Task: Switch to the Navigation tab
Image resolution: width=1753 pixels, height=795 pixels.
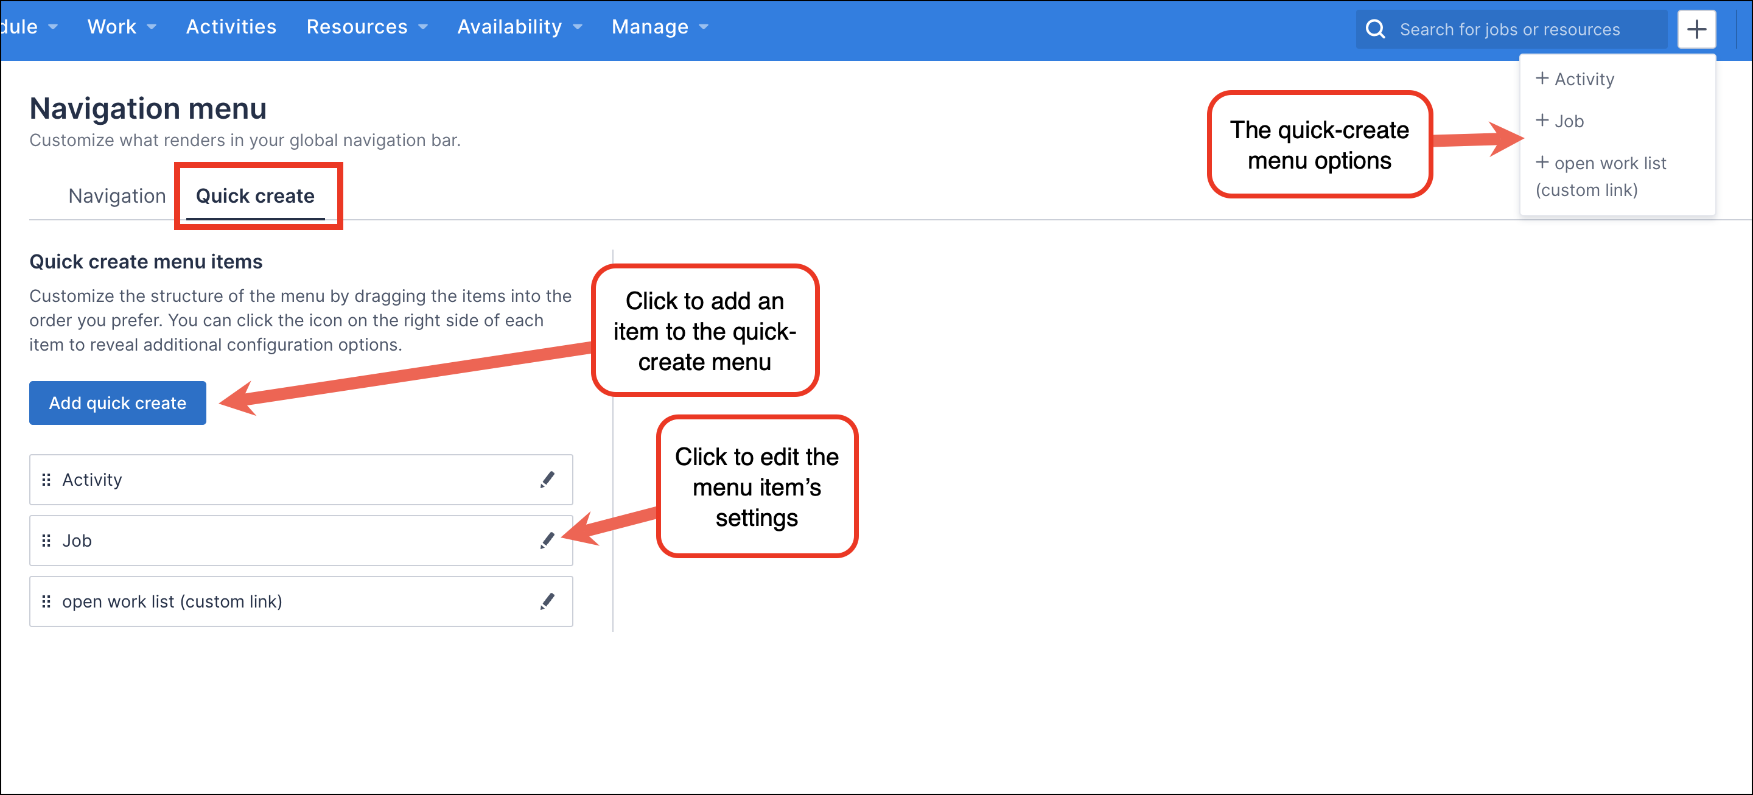Action: tap(116, 196)
